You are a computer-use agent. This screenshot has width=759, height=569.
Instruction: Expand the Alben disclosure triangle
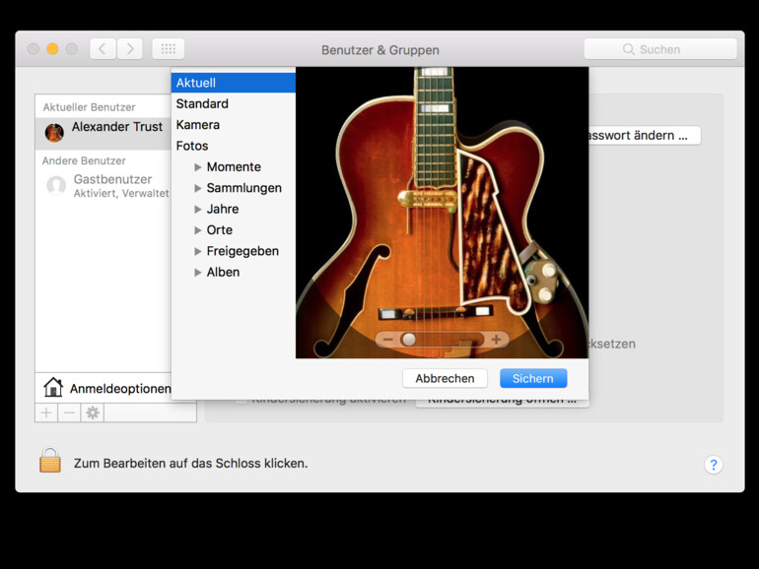(x=197, y=272)
